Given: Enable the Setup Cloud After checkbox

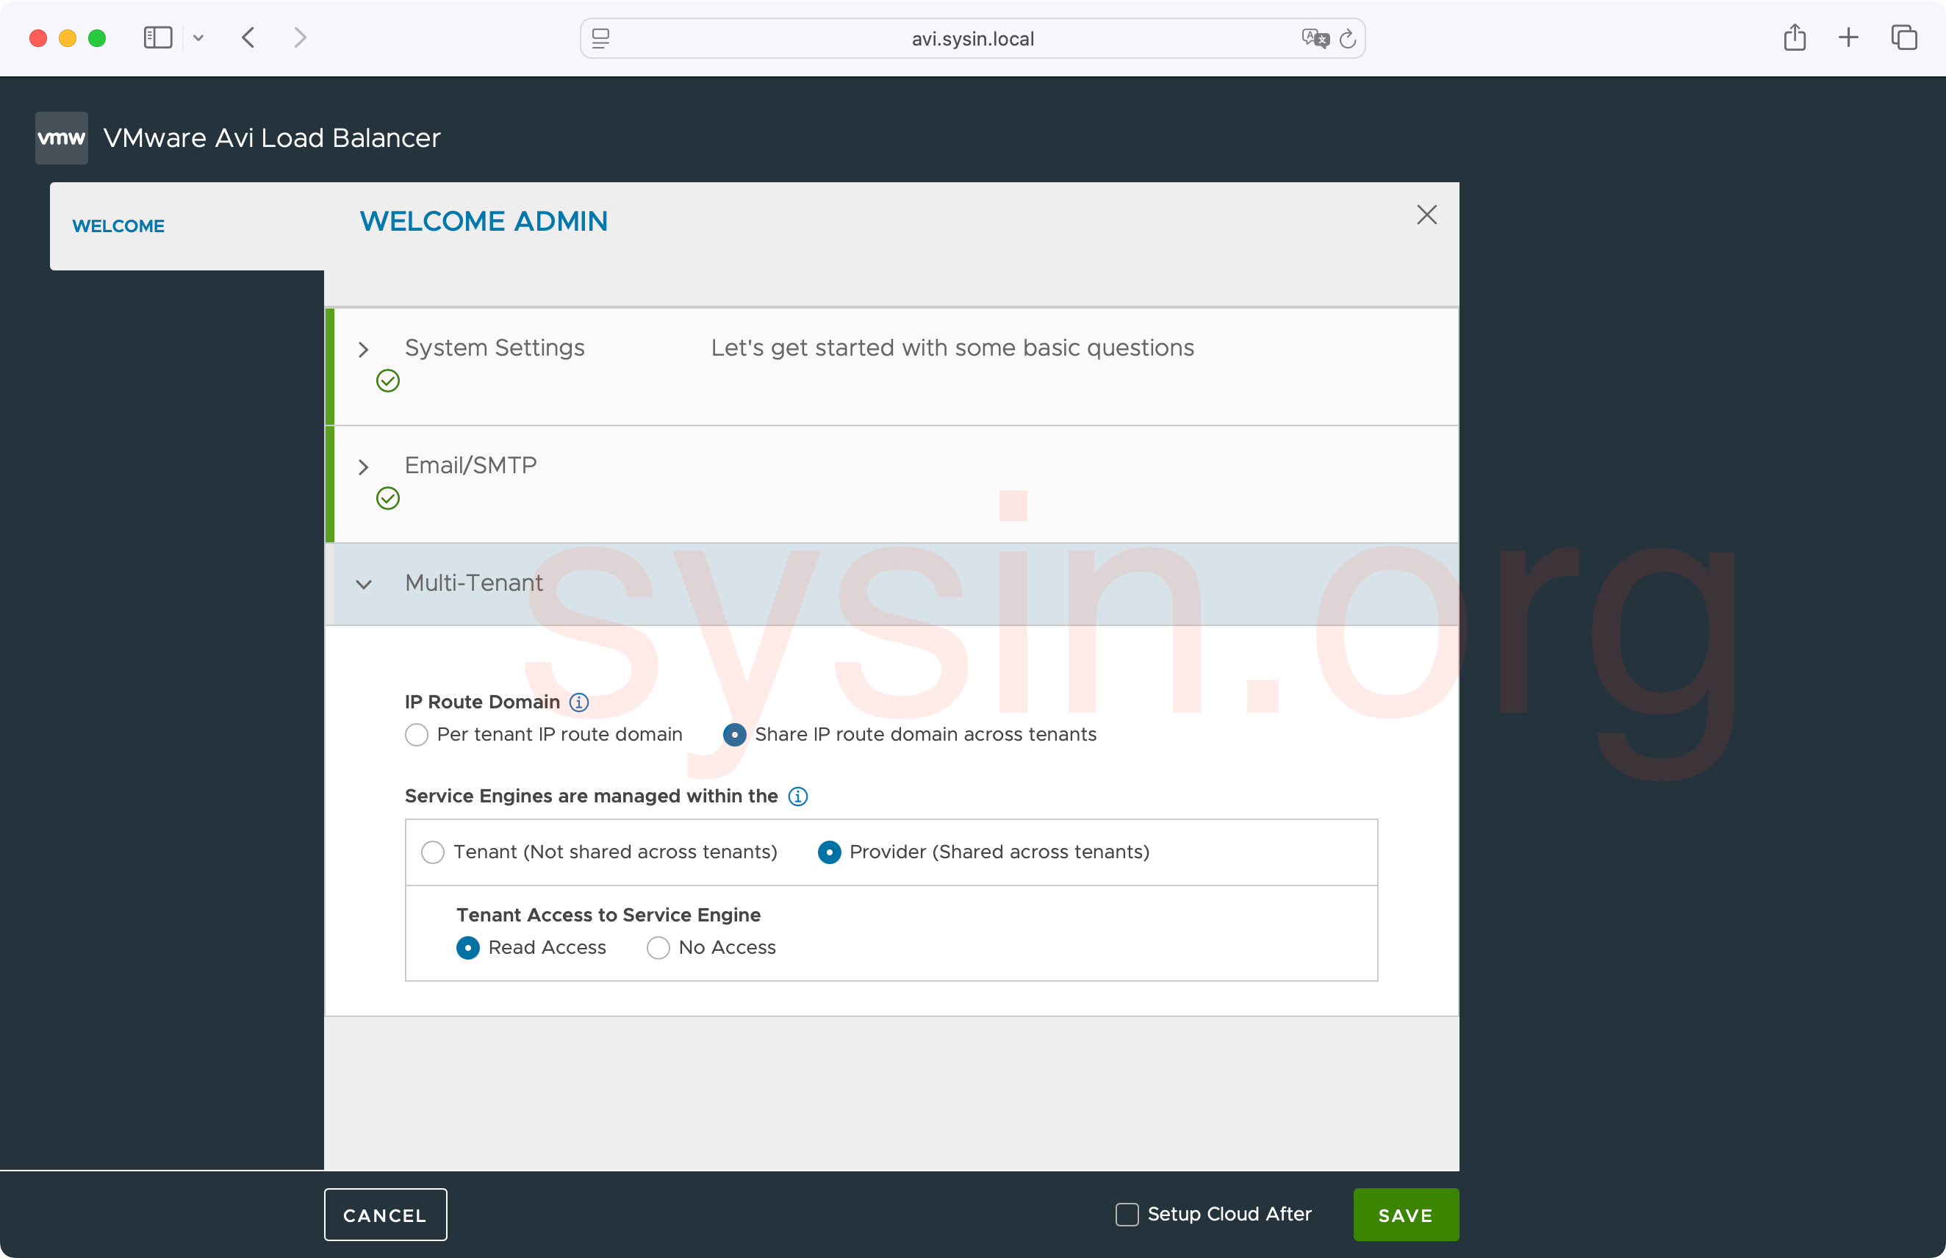Looking at the screenshot, I should [1127, 1214].
